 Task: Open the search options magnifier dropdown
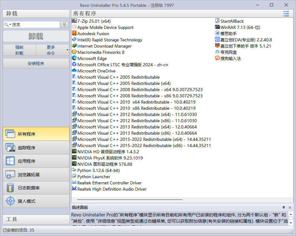pyautogui.click(x=7, y=25)
